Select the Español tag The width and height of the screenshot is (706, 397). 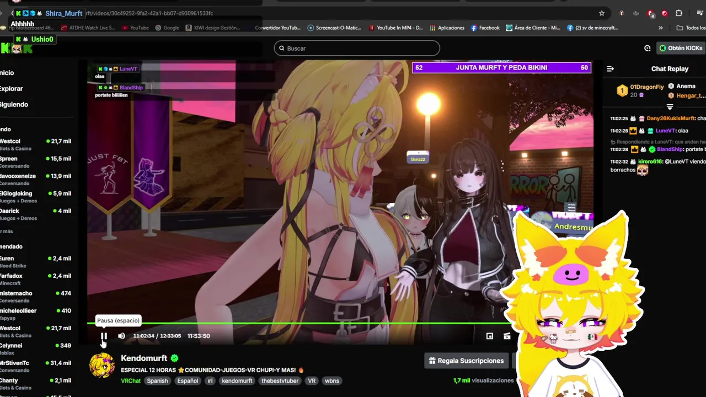point(188,381)
